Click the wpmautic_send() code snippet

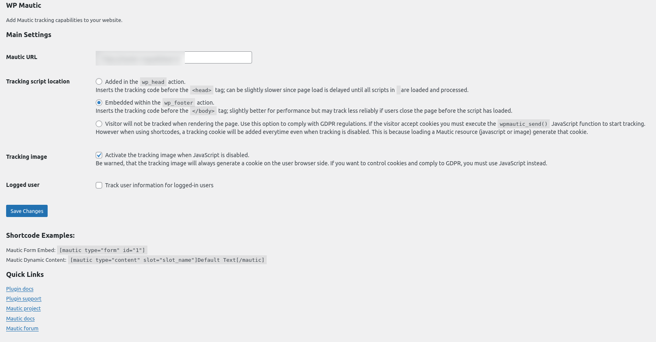(523, 123)
